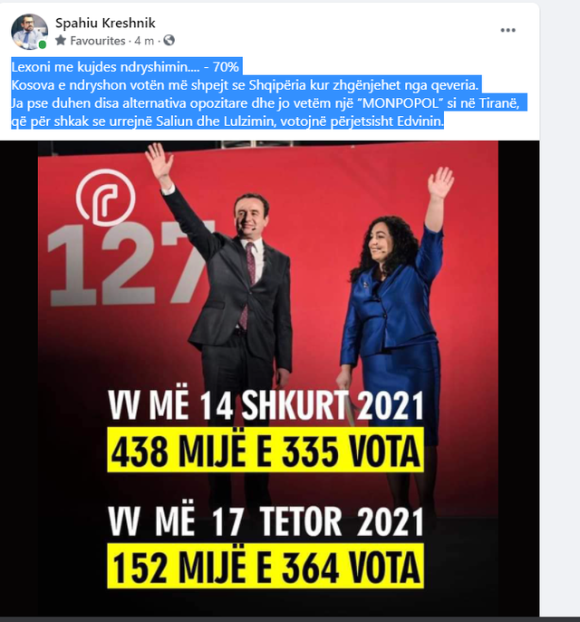Click the globe public audience icon
Image resolution: width=580 pixels, height=622 pixels.
coord(169,40)
